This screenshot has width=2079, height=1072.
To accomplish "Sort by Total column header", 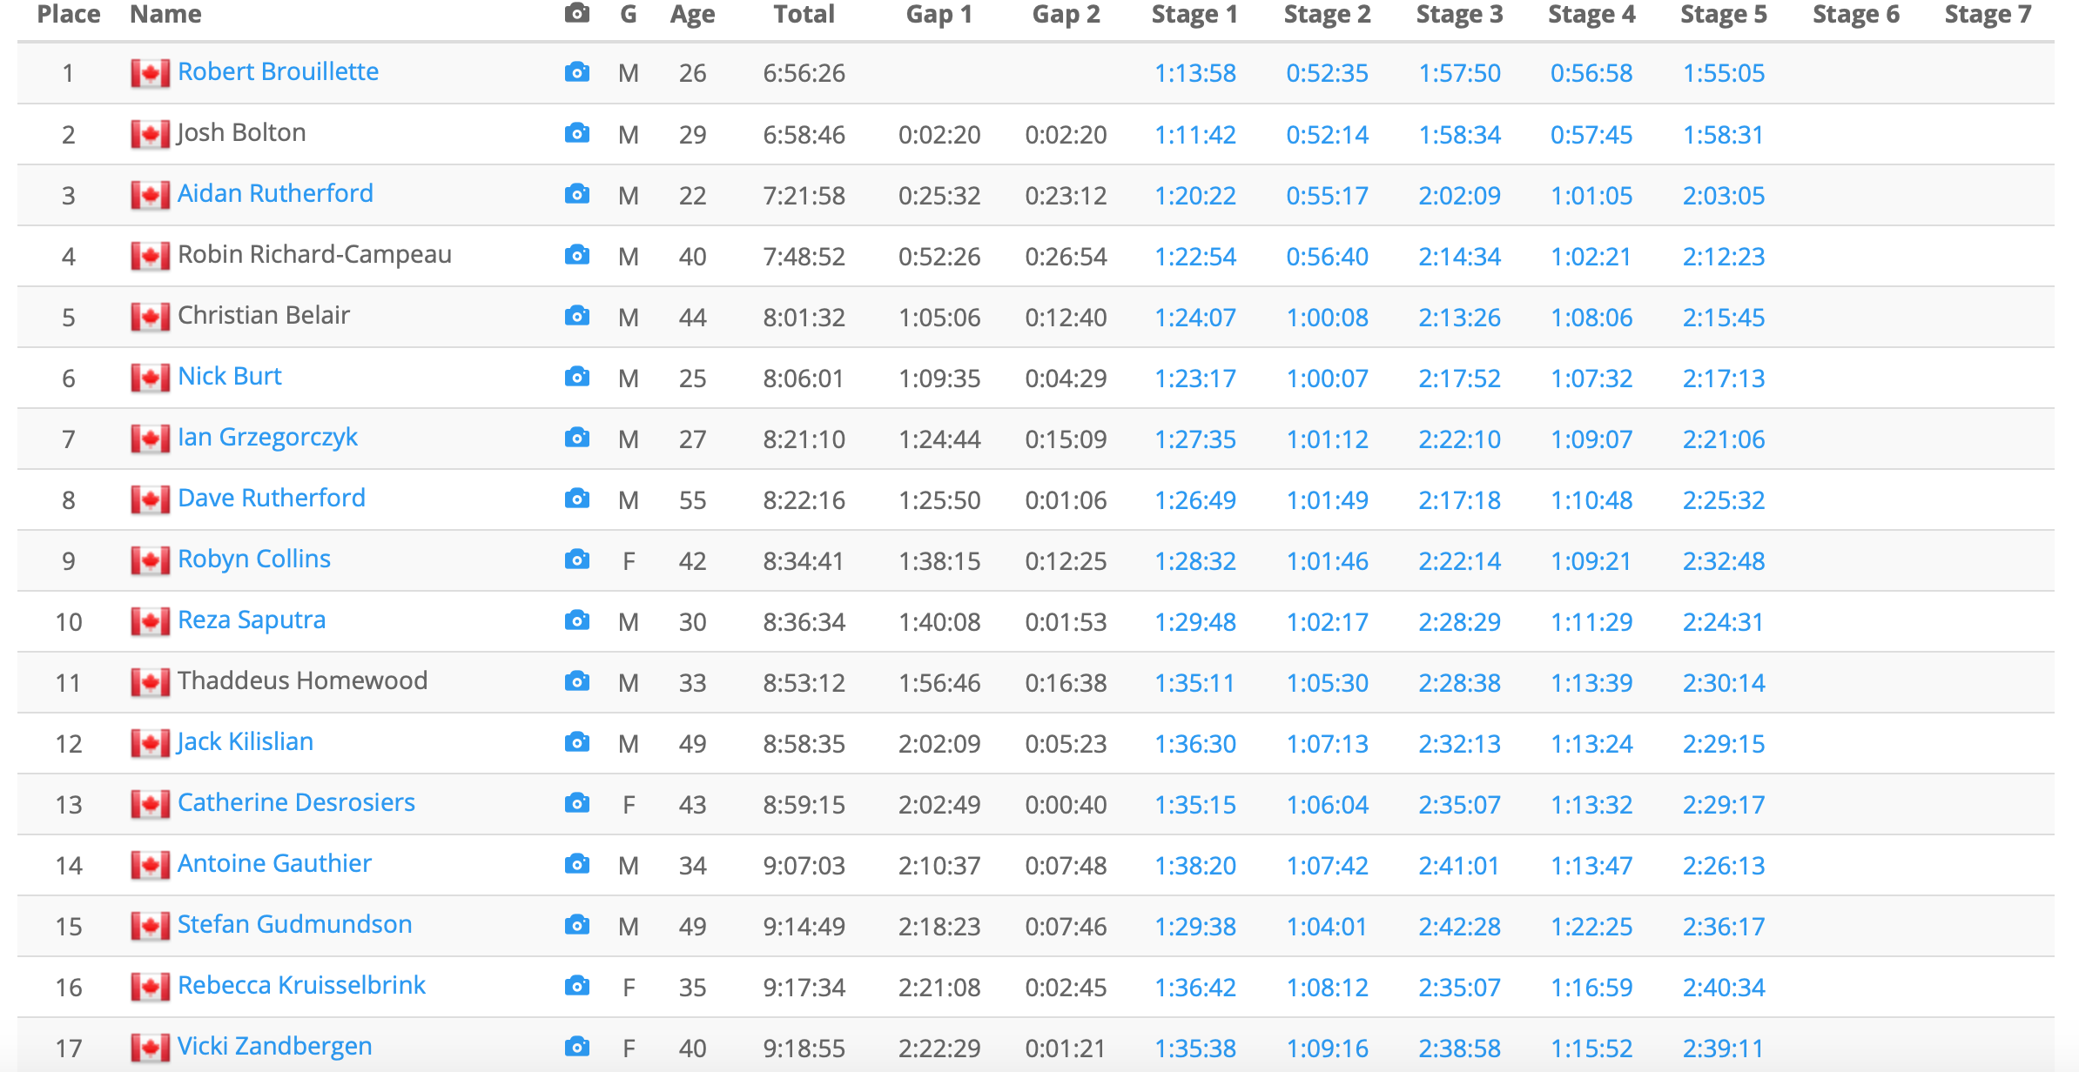I will coord(804,15).
